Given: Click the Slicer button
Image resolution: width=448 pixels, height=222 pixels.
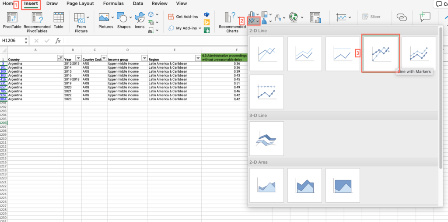Looking at the screenshot, I should click(371, 17).
